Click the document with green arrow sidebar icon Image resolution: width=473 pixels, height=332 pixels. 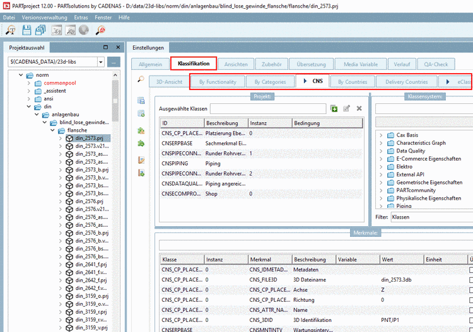click(141, 173)
